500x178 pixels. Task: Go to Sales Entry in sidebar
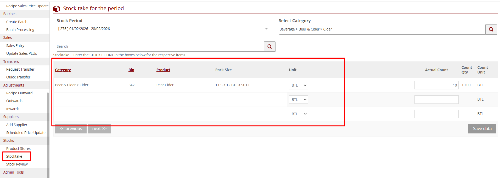click(15, 46)
